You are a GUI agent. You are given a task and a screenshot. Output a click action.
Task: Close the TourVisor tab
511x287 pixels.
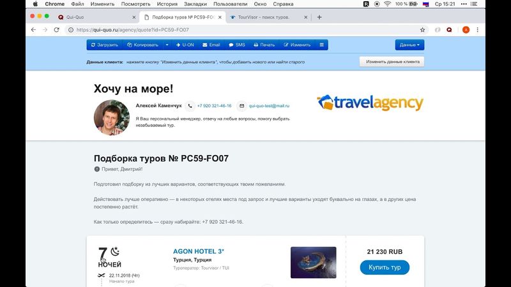pos(306,17)
